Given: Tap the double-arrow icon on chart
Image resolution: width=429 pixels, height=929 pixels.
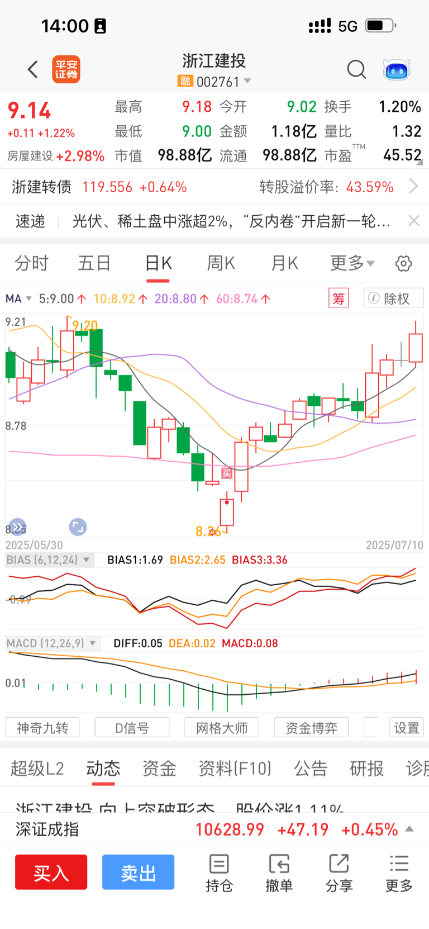Looking at the screenshot, I should (x=17, y=527).
